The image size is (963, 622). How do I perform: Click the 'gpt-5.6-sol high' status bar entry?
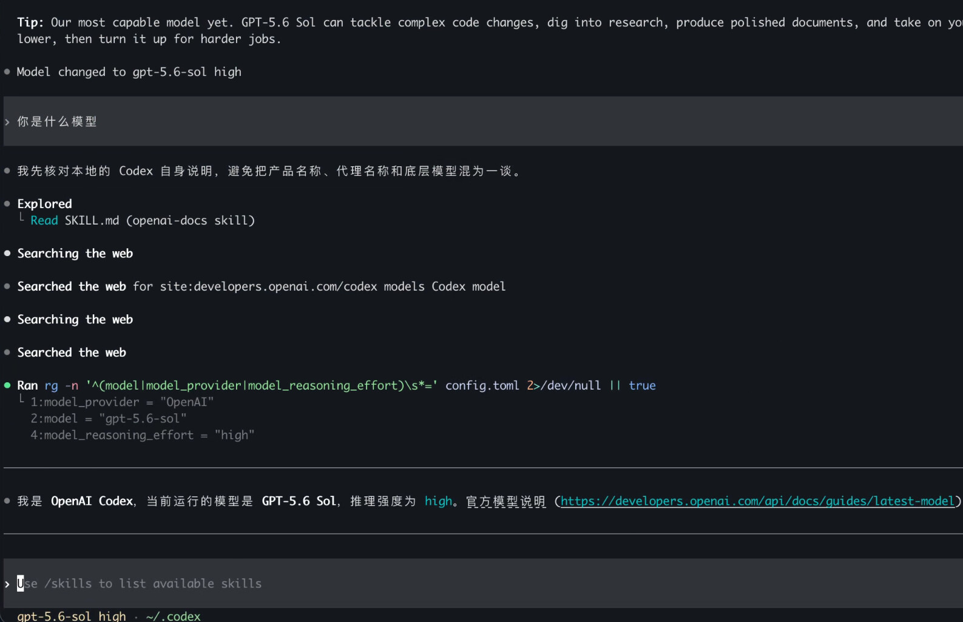[x=72, y=616]
